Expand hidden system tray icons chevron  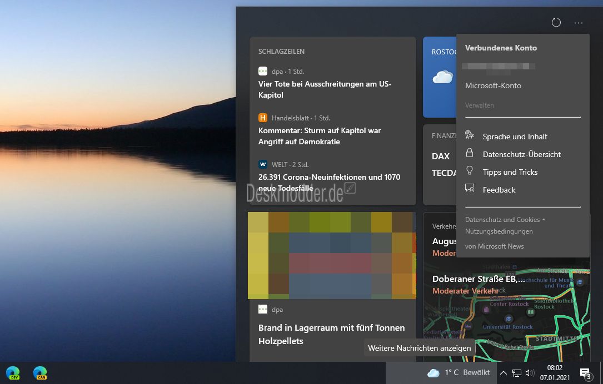pos(503,373)
